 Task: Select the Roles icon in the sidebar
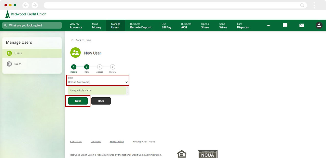point(9,64)
